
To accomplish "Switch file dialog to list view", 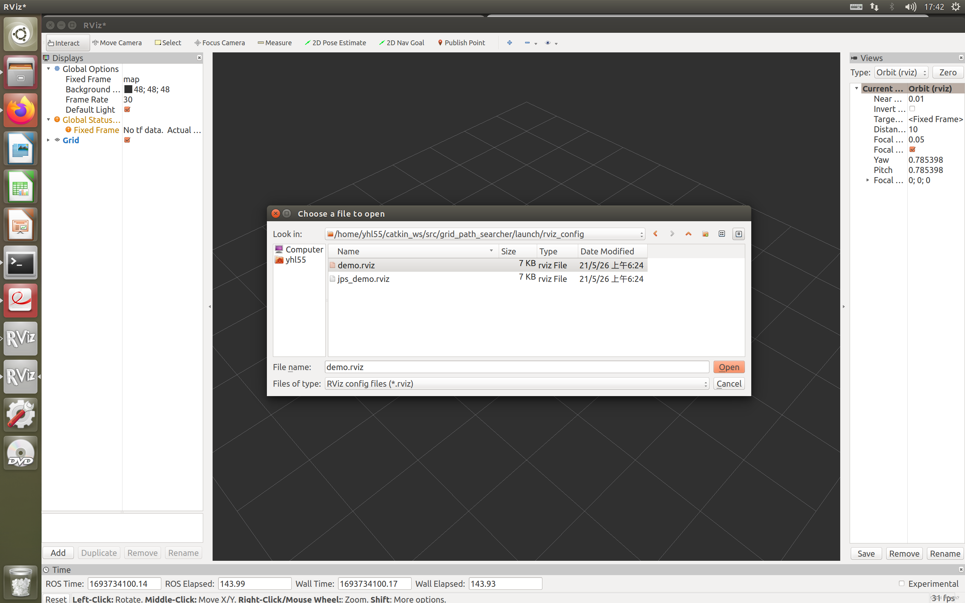I will point(722,234).
